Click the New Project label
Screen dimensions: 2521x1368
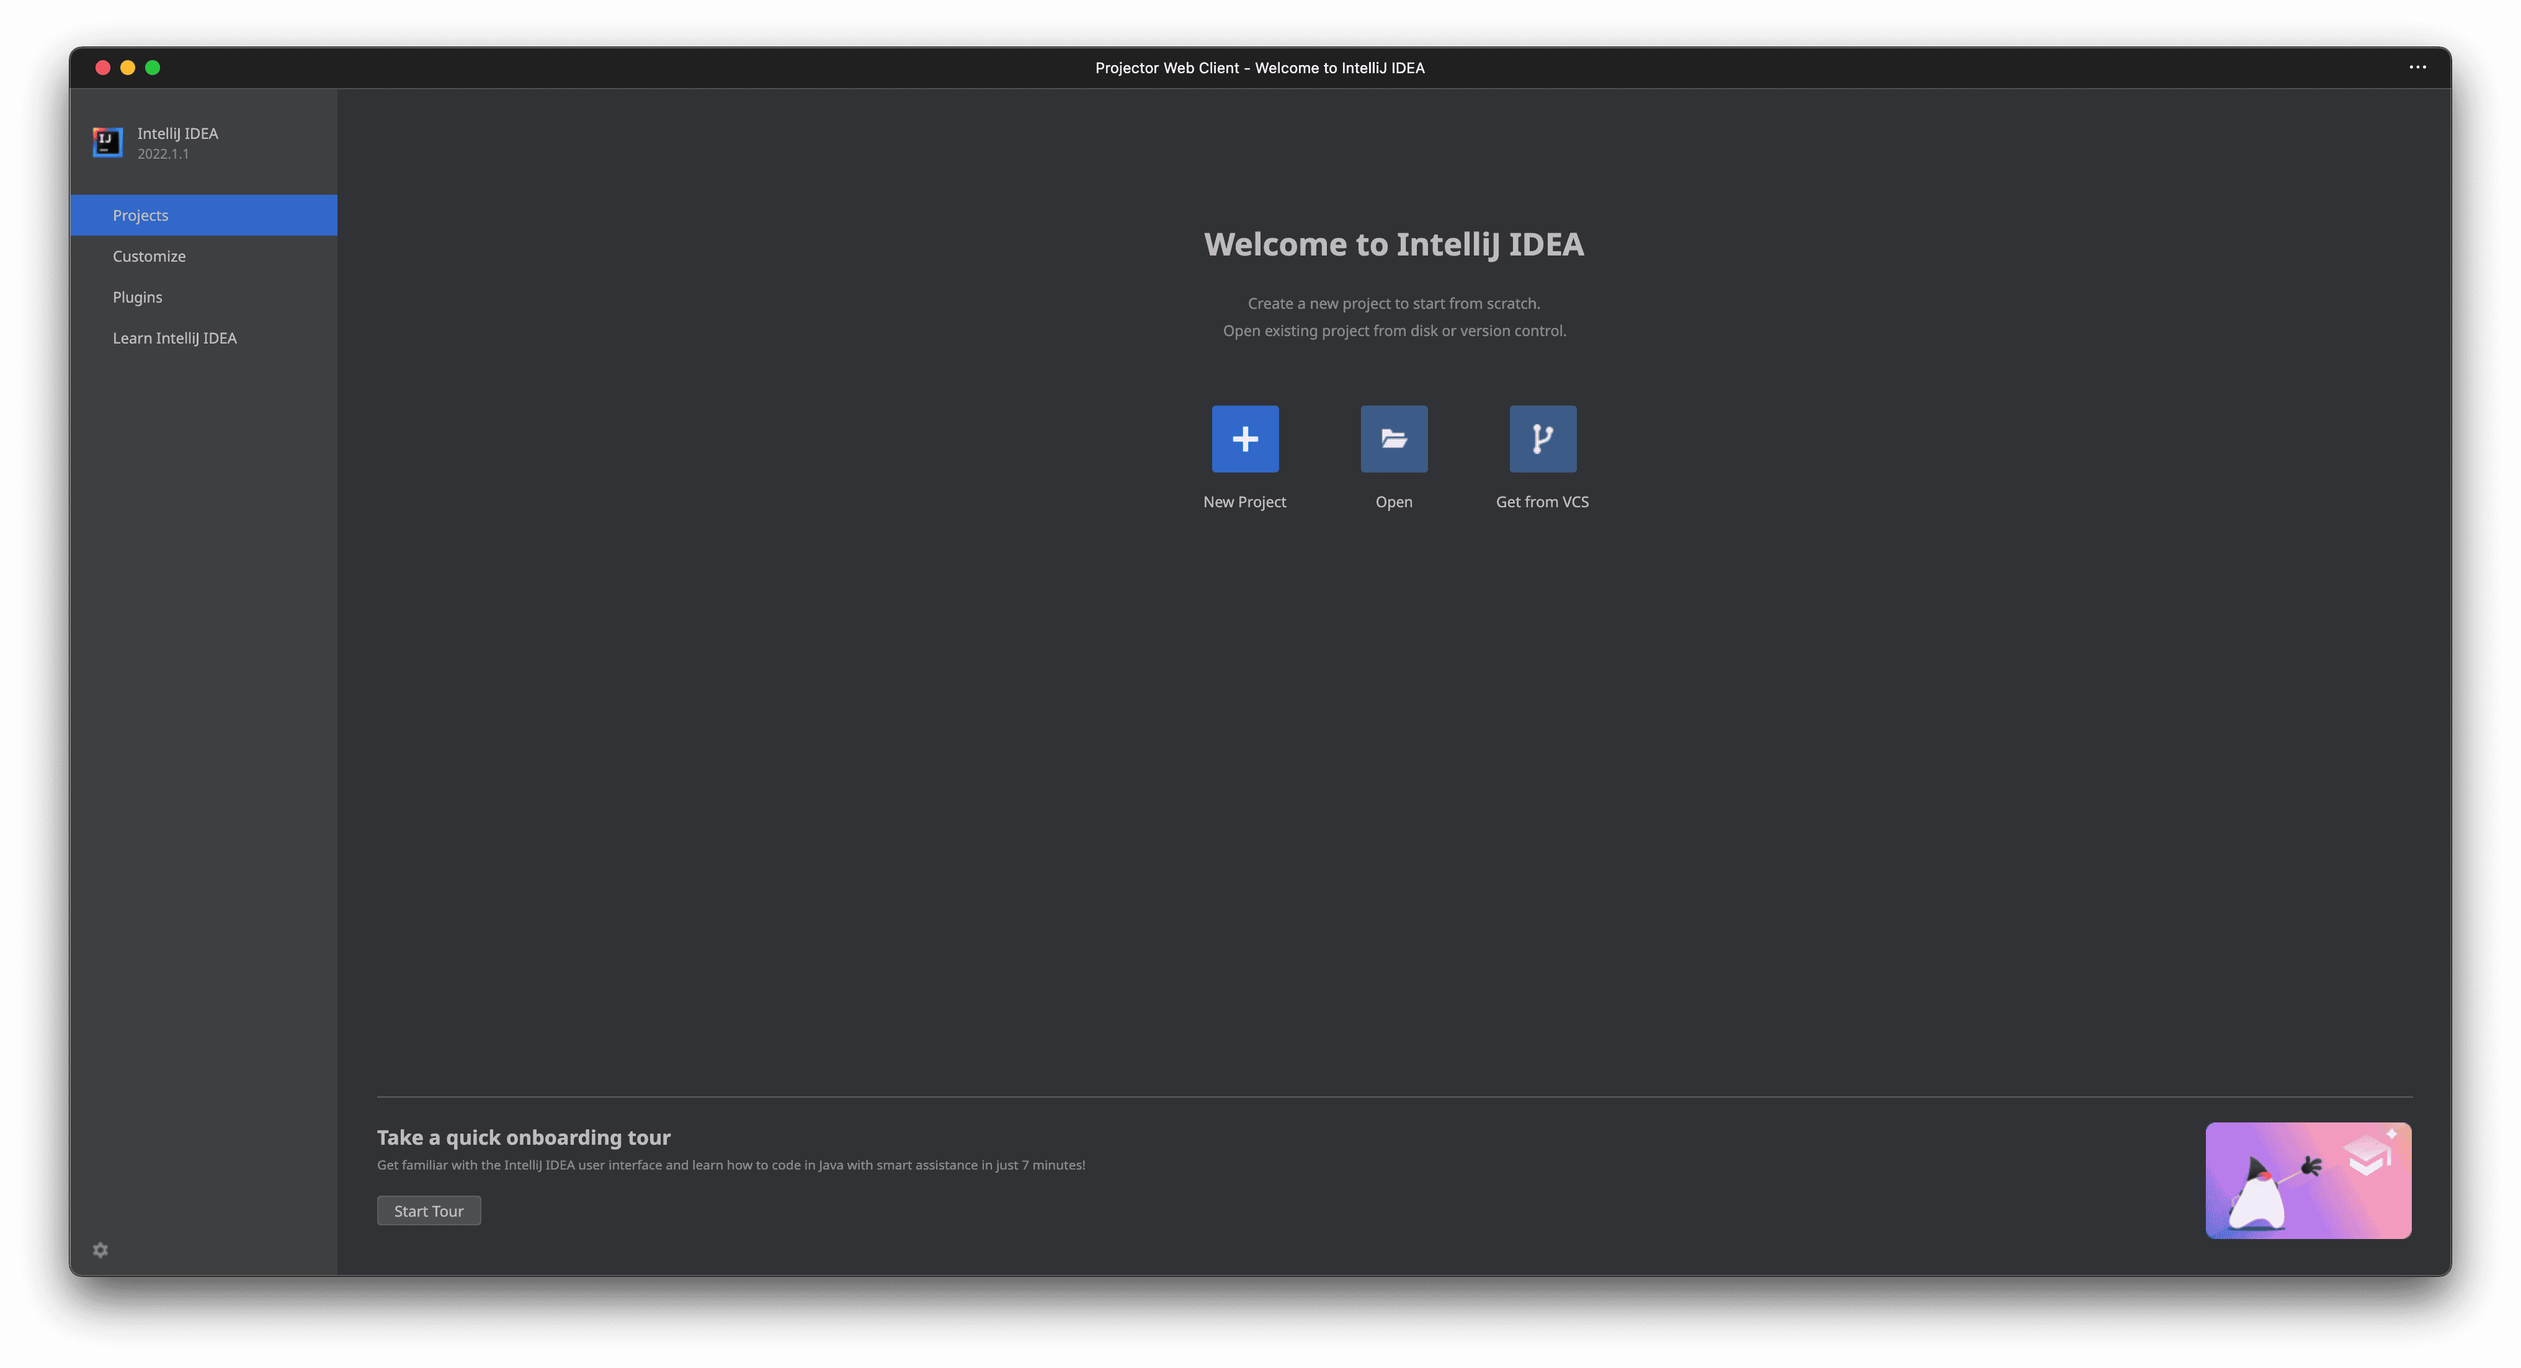1244,501
